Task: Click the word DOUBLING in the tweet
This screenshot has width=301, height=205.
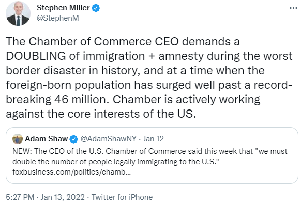Action: [36, 56]
